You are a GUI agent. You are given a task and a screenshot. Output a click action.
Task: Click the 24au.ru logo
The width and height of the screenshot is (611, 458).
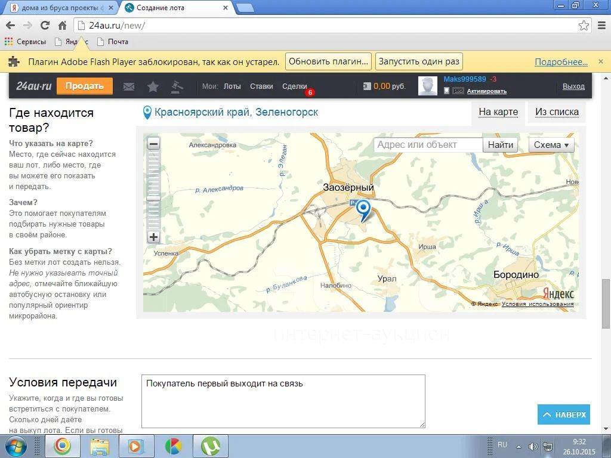point(34,86)
